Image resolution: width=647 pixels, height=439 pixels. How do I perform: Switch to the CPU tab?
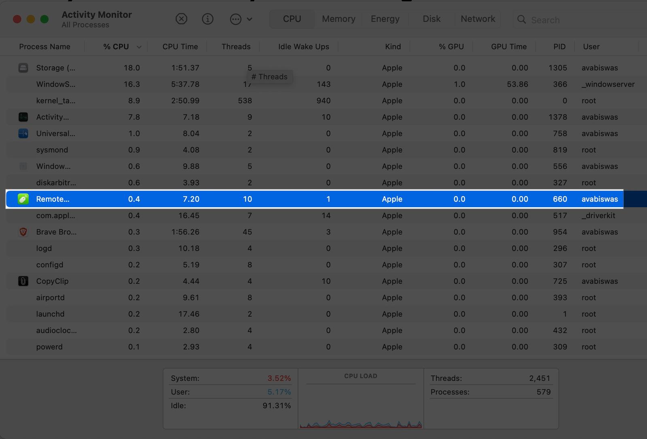[292, 19]
